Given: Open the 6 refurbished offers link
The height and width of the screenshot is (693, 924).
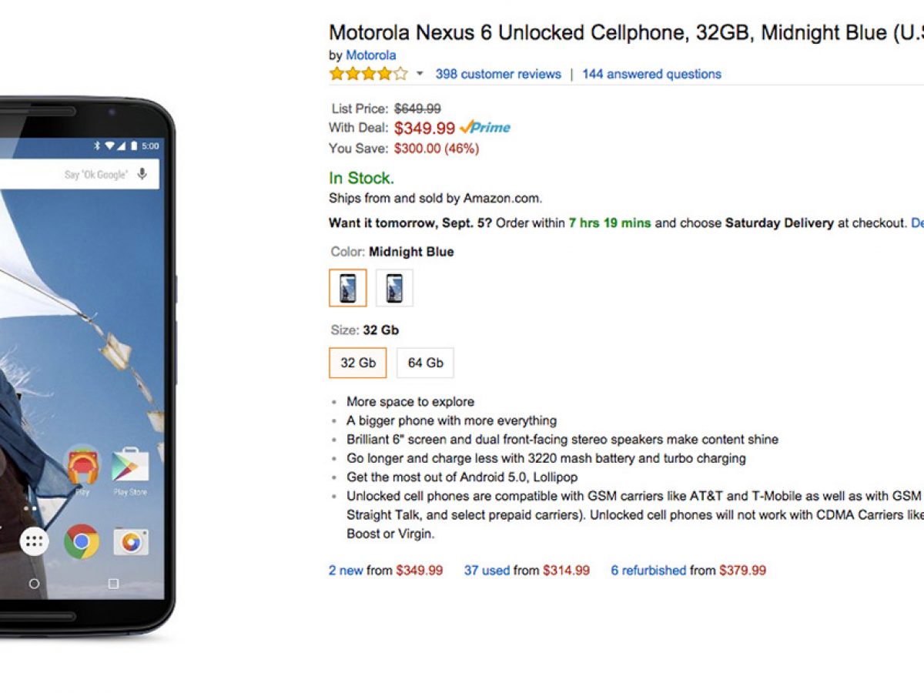Looking at the screenshot, I should (648, 571).
